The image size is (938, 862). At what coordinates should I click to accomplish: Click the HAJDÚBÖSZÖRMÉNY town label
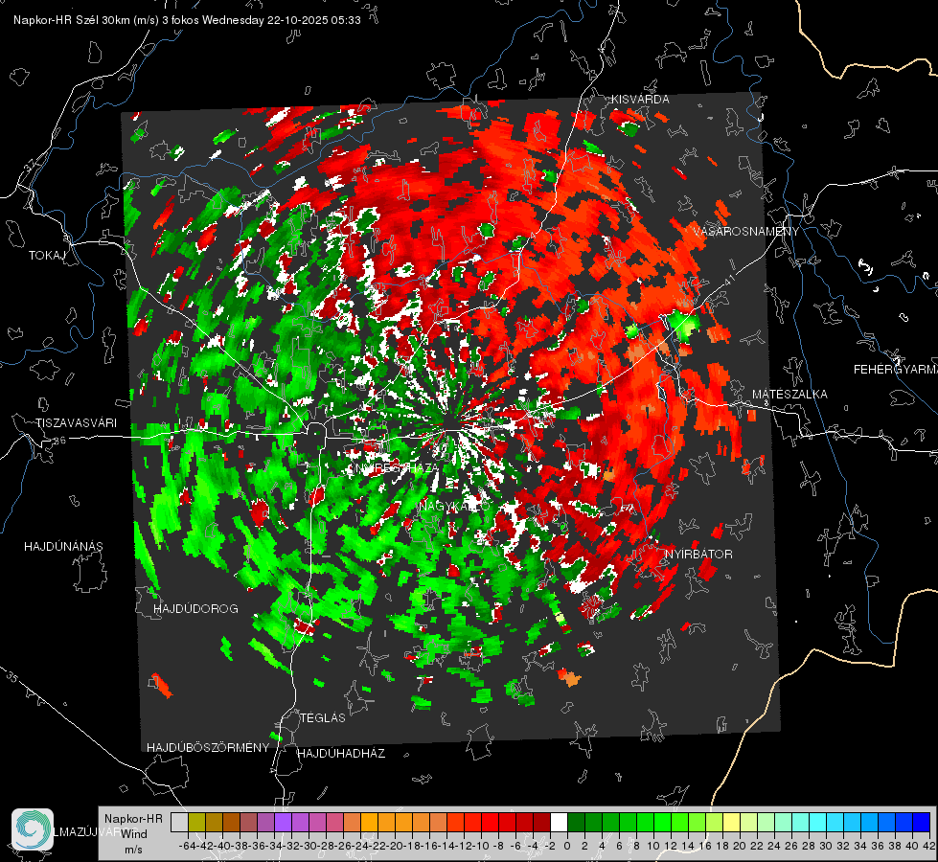[208, 748]
